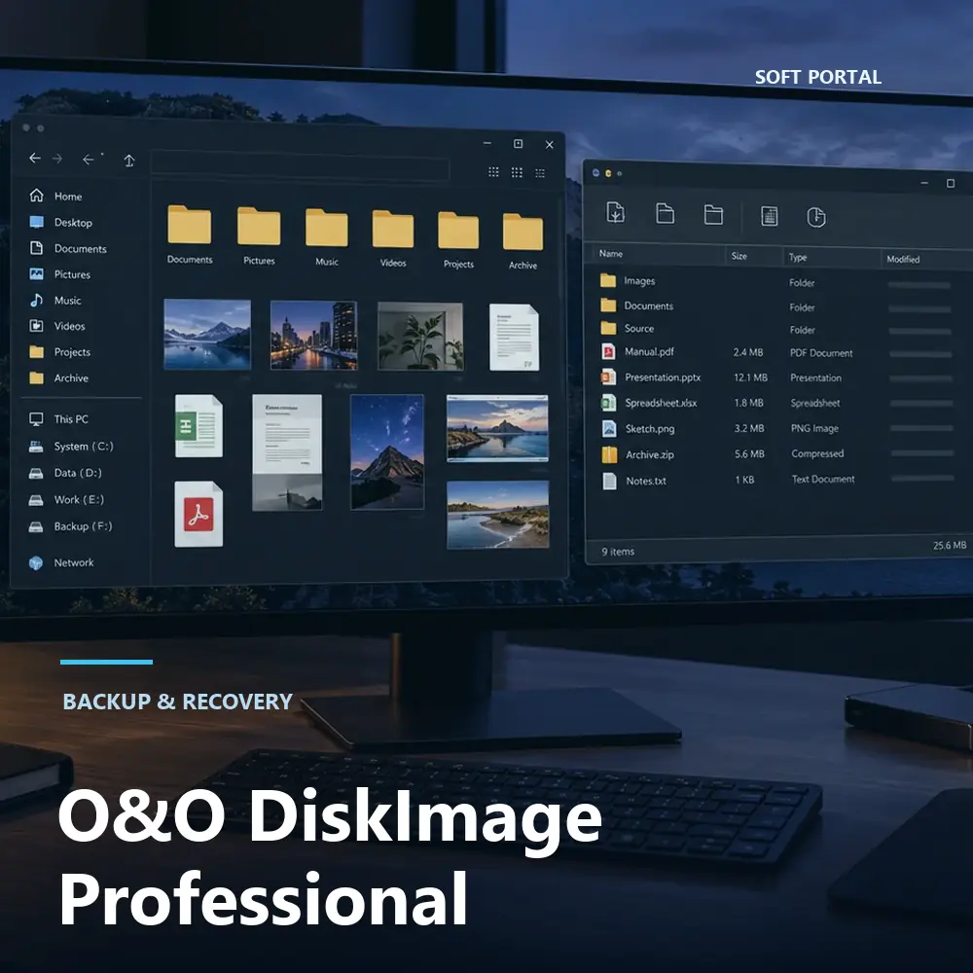Select Videos in the left sidebar
Screen dimensions: 973x973
(57, 326)
